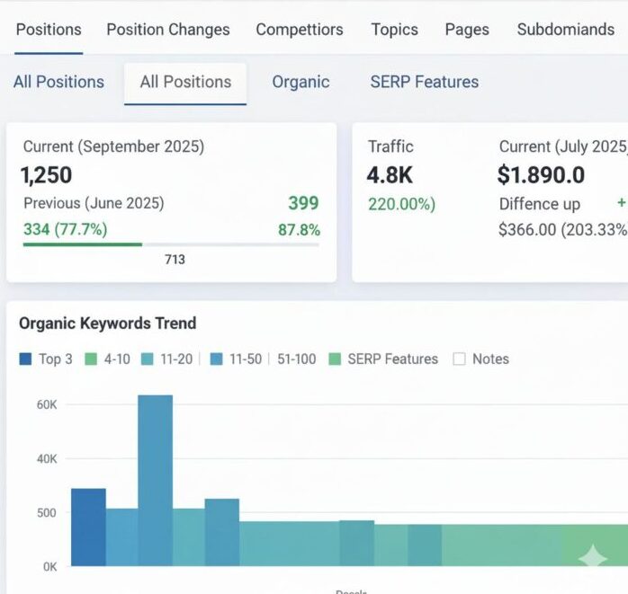
Task: Open the Subdomiands tab
Action: point(565,30)
